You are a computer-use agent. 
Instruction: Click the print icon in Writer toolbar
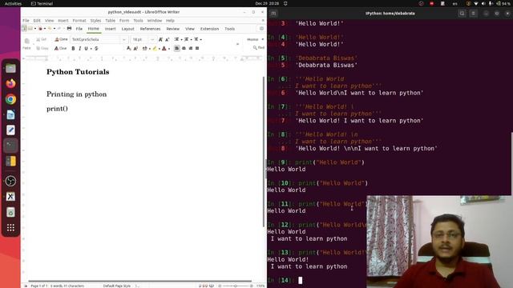69,29
